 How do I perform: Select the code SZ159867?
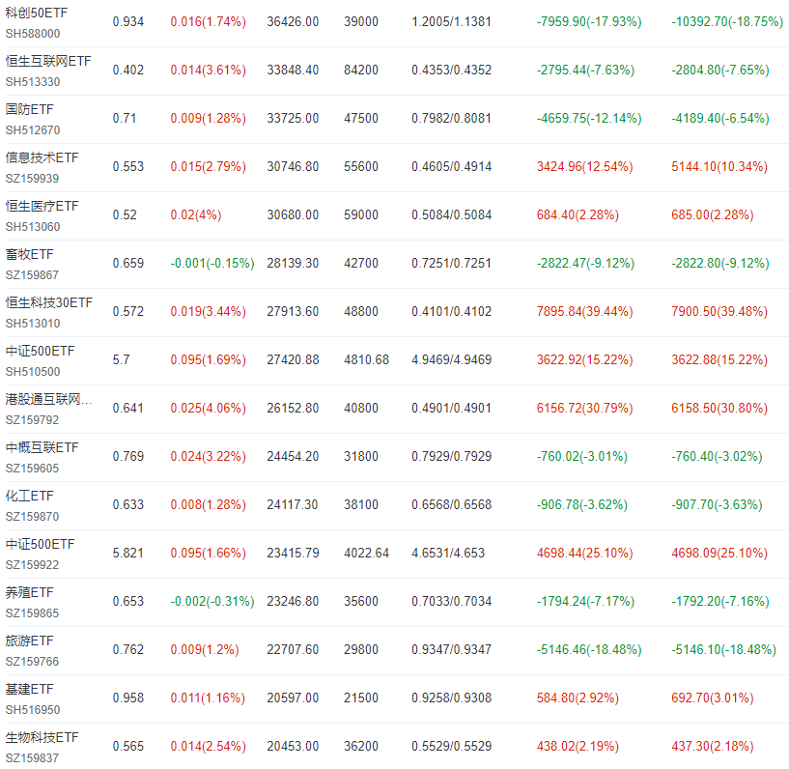pos(32,275)
